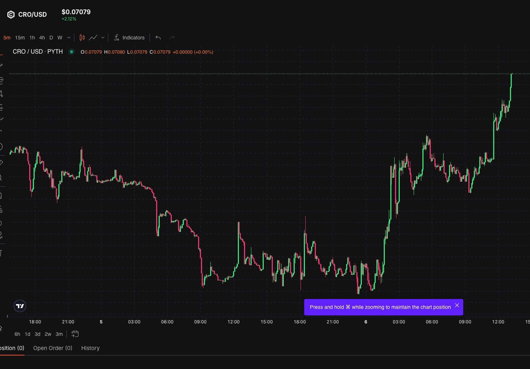Click the bold date label 6 on the time axis
Image resolution: width=530 pixels, height=369 pixels.
pyautogui.click(x=366, y=322)
